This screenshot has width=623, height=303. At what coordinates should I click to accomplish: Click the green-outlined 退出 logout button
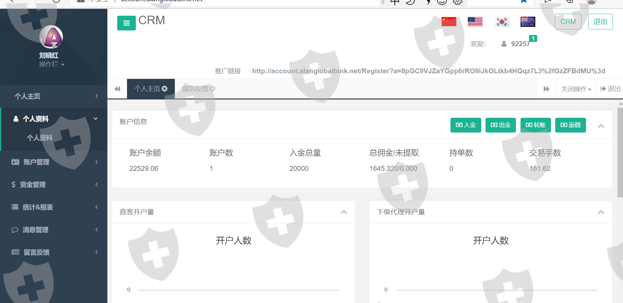(x=600, y=22)
